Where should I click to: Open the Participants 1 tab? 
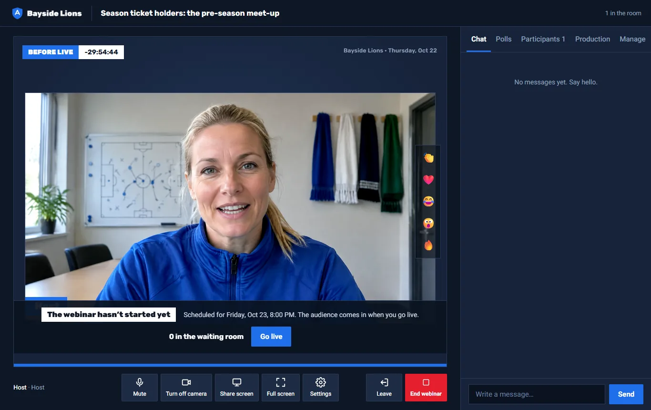coord(543,40)
